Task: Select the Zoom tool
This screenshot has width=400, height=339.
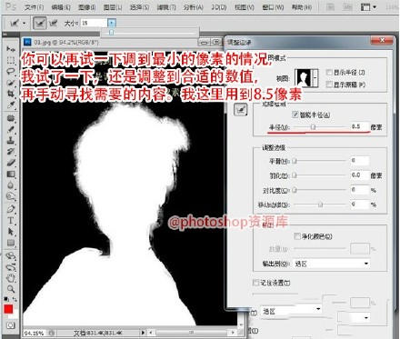Action: coord(11,289)
